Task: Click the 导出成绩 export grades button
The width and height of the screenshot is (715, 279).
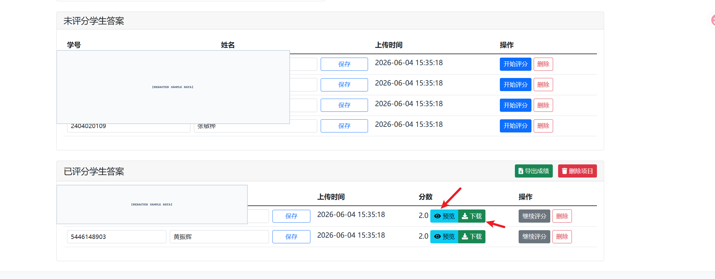Action: tap(534, 171)
